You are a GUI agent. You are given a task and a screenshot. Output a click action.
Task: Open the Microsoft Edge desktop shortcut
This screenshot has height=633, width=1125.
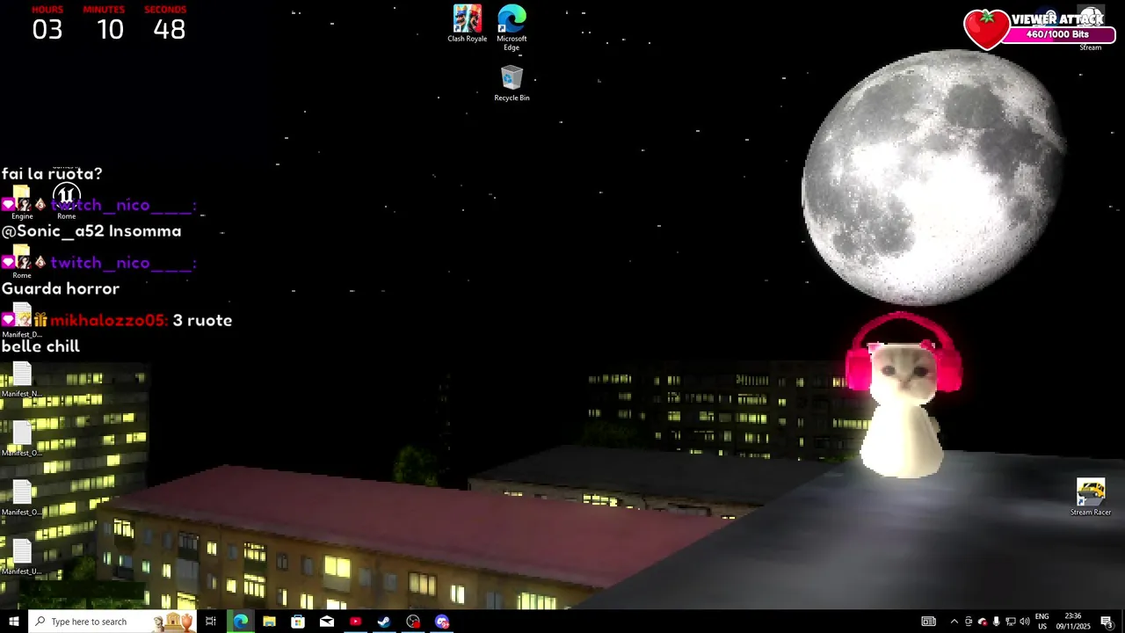click(x=512, y=27)
